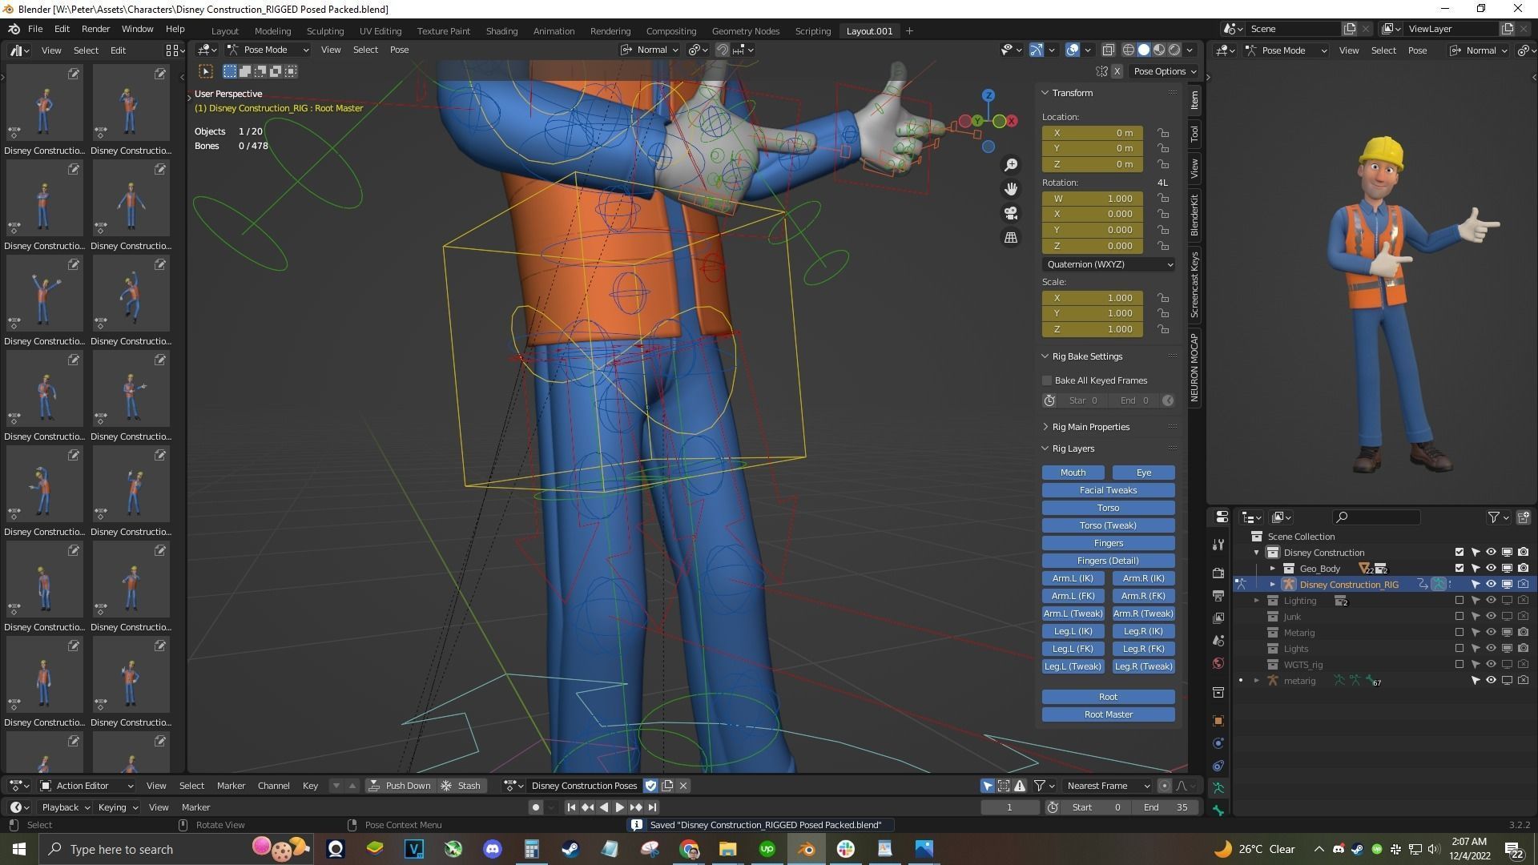Open the Pose Mode selector dropdown

pos(268,50)
